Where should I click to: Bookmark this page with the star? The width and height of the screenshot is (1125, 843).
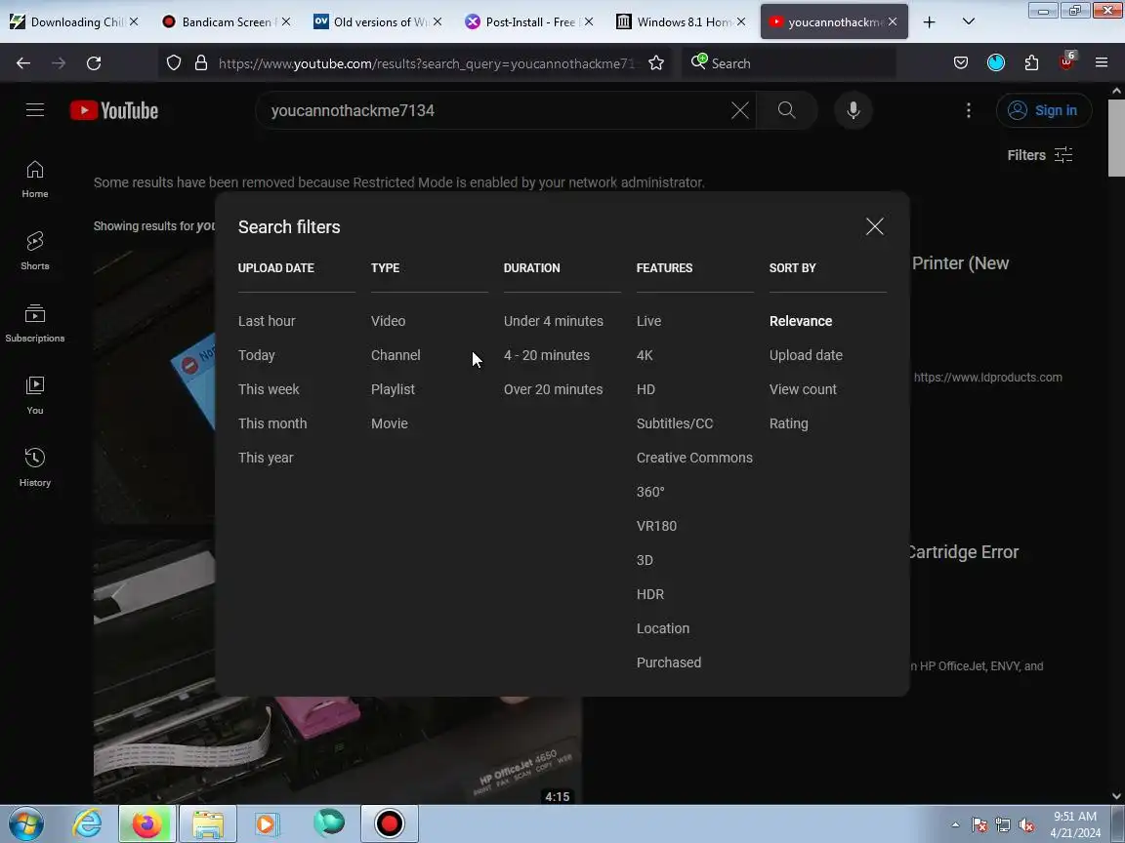click(656, 63)
